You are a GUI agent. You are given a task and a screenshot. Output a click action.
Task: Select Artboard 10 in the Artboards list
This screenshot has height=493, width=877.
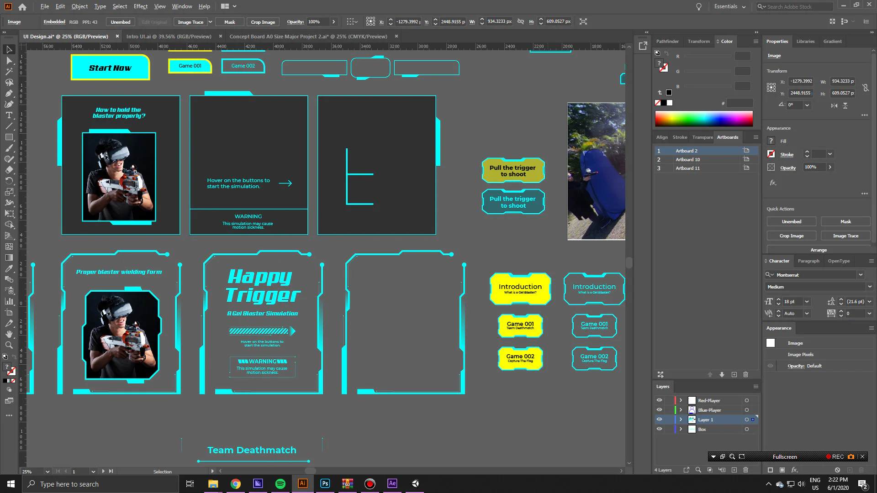[687, 159]
